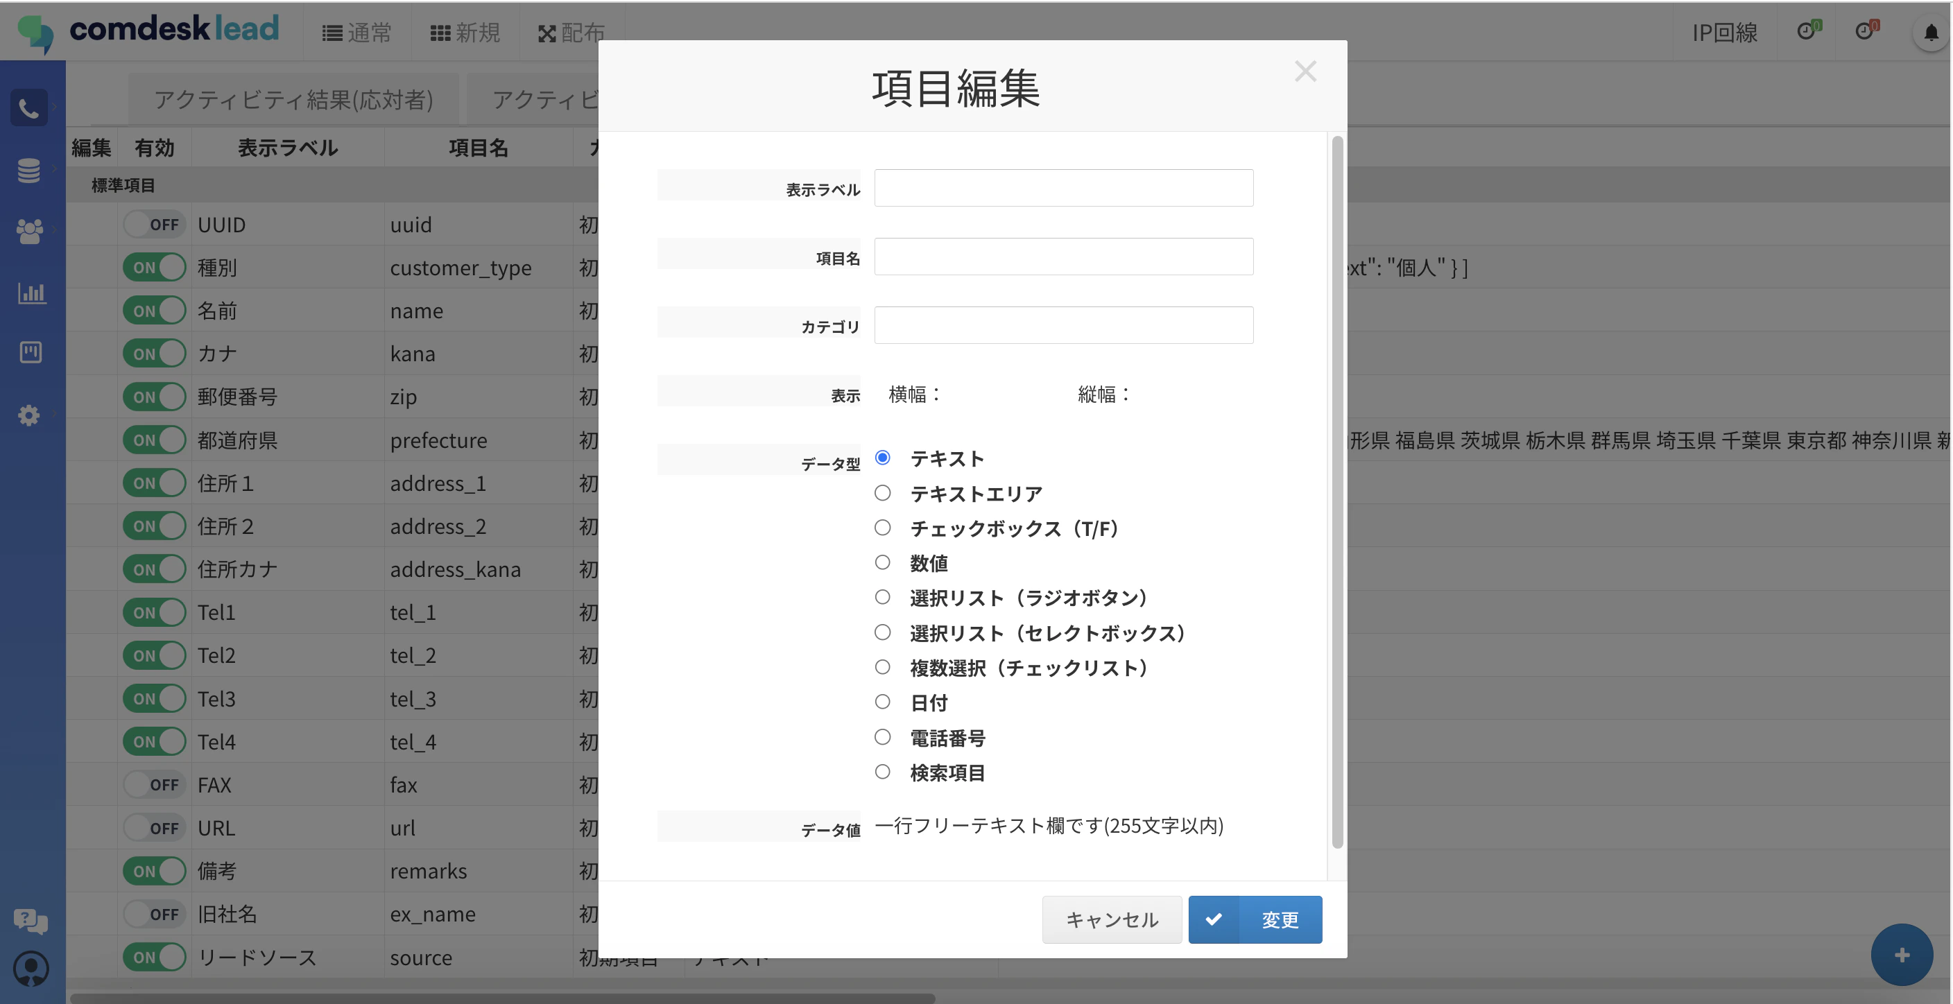Toggle the 旧社名 row switch on
The height and width of the screenshot is (1004, 1953).
tap(155, 914)
